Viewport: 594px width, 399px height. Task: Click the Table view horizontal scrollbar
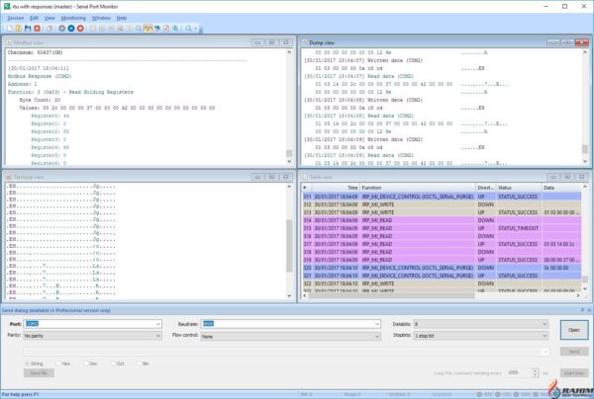[443, 296]
